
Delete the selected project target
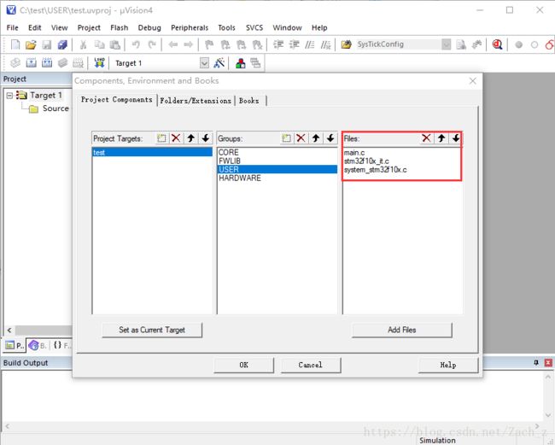pyautogui.click(x=176, y=138)
